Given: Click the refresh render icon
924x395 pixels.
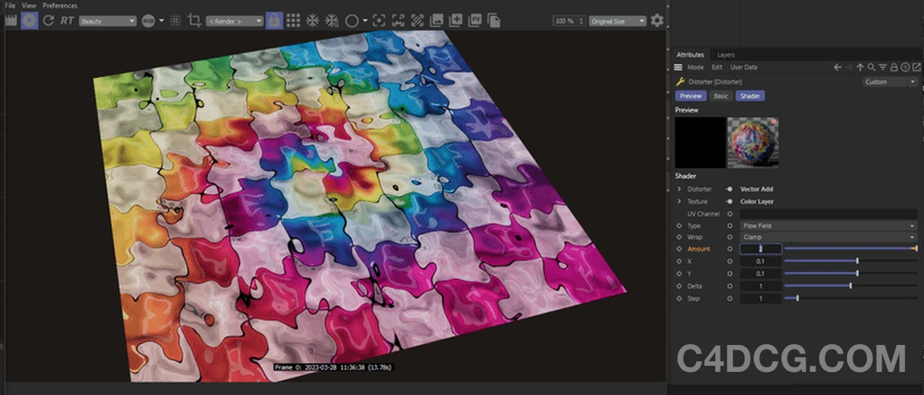Looking at the screenshot, I should pyautogui.click(x=49, y=21).
